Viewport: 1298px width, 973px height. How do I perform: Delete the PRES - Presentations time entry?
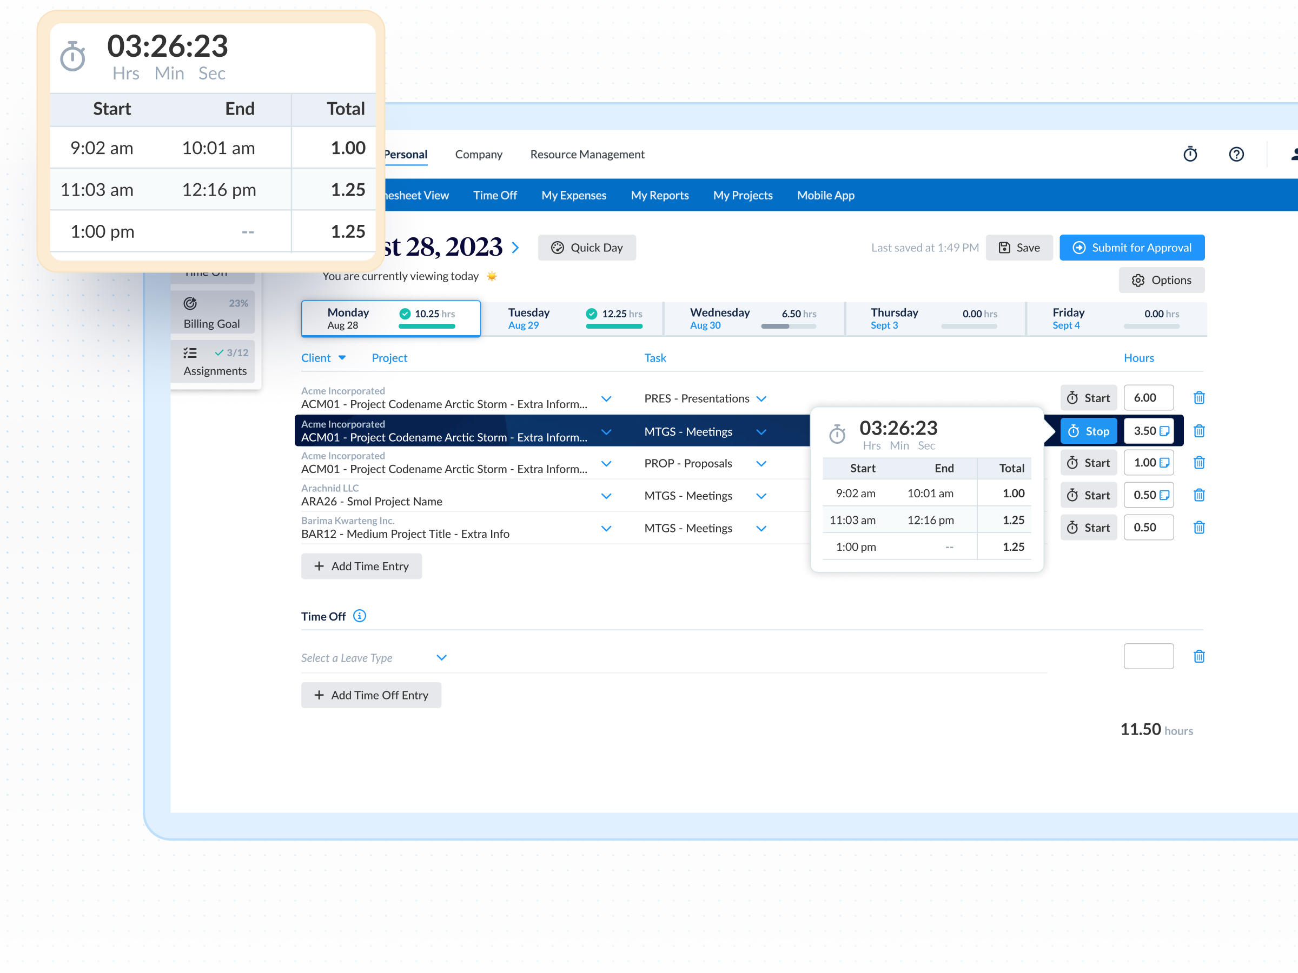pyautogui.click(x=1198, y=398)
